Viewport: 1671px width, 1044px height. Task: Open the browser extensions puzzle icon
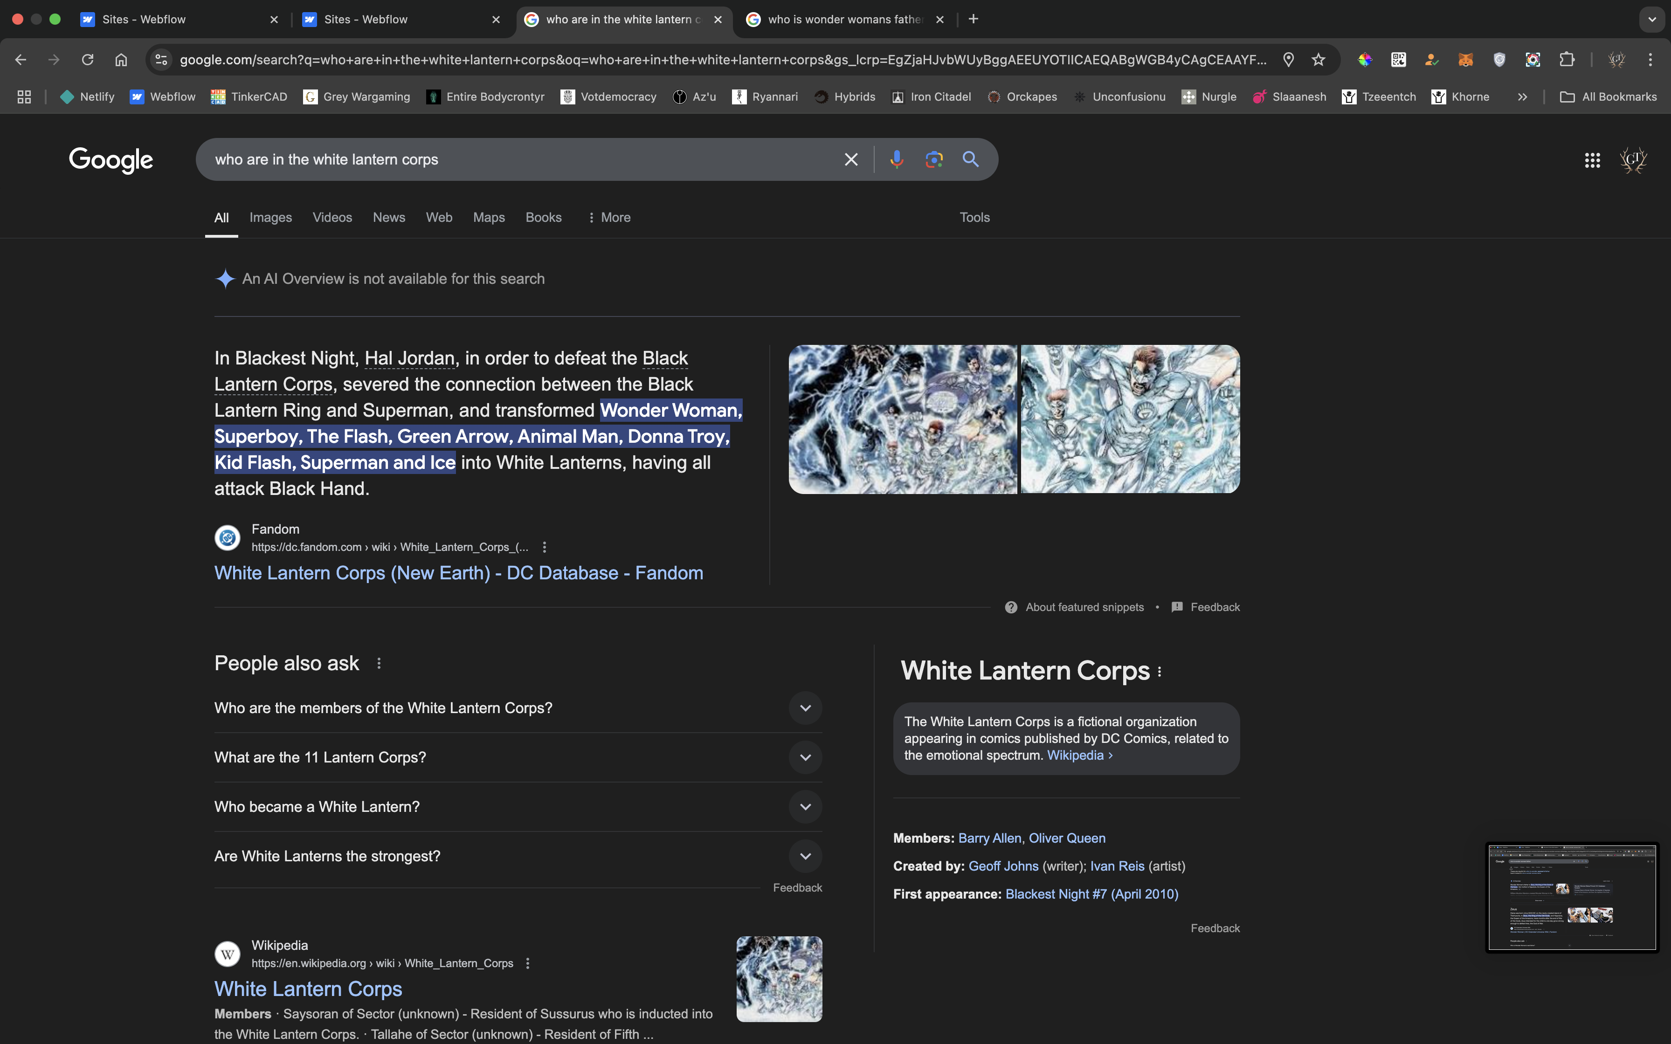[x=1567, y=60]
